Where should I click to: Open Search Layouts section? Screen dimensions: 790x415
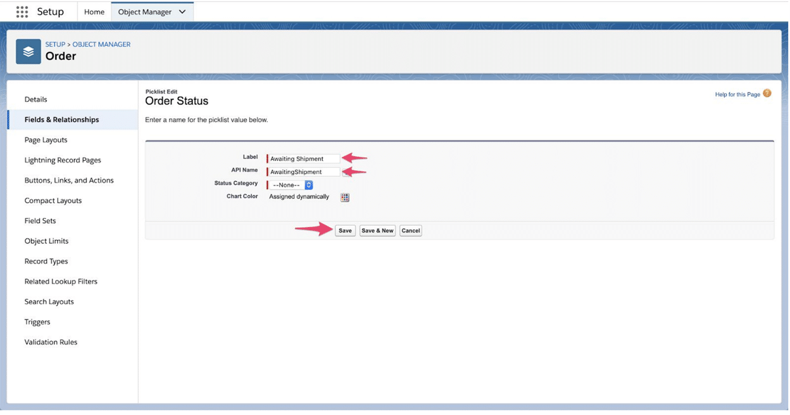[x=49, y=302]
